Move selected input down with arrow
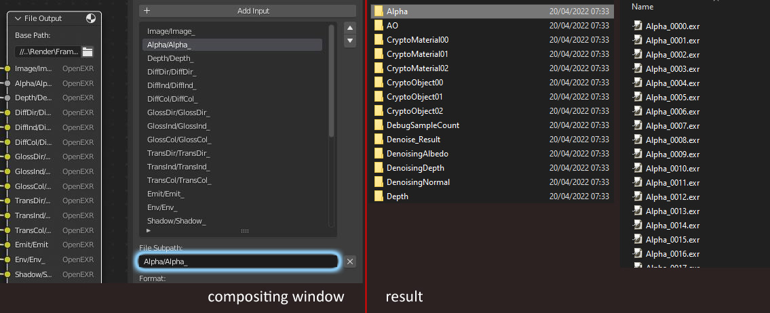This screenshot has width=770, height=313. [x=350, y=41]
